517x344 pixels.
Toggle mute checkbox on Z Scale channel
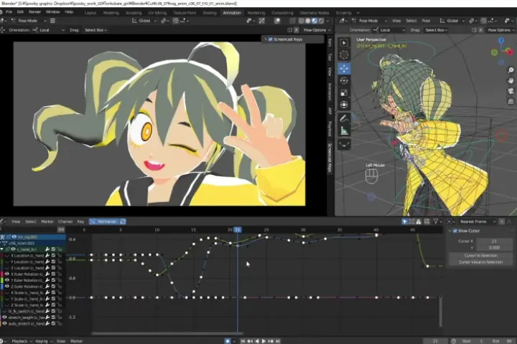(53, 305)
